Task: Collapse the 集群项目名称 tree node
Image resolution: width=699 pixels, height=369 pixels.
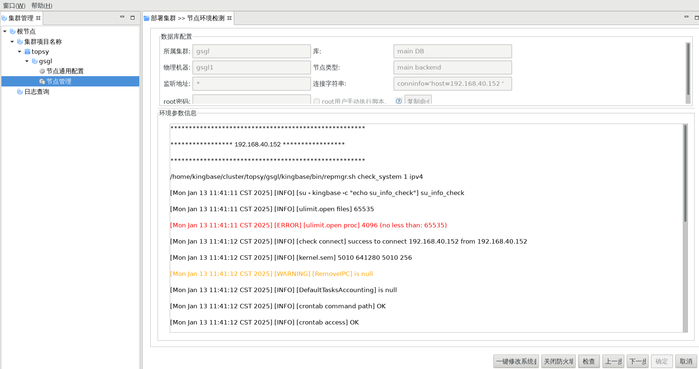Action: pyautogui.click(x=12, y=42)
